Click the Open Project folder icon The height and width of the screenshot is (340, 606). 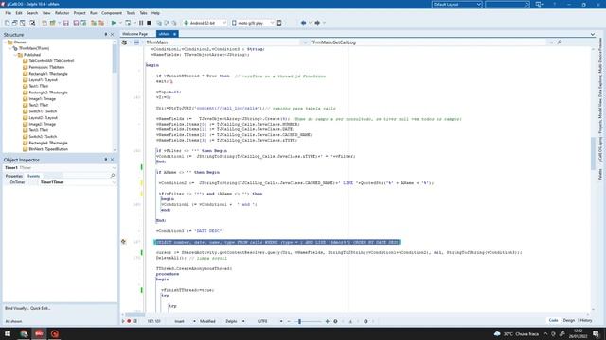point(53,23)
